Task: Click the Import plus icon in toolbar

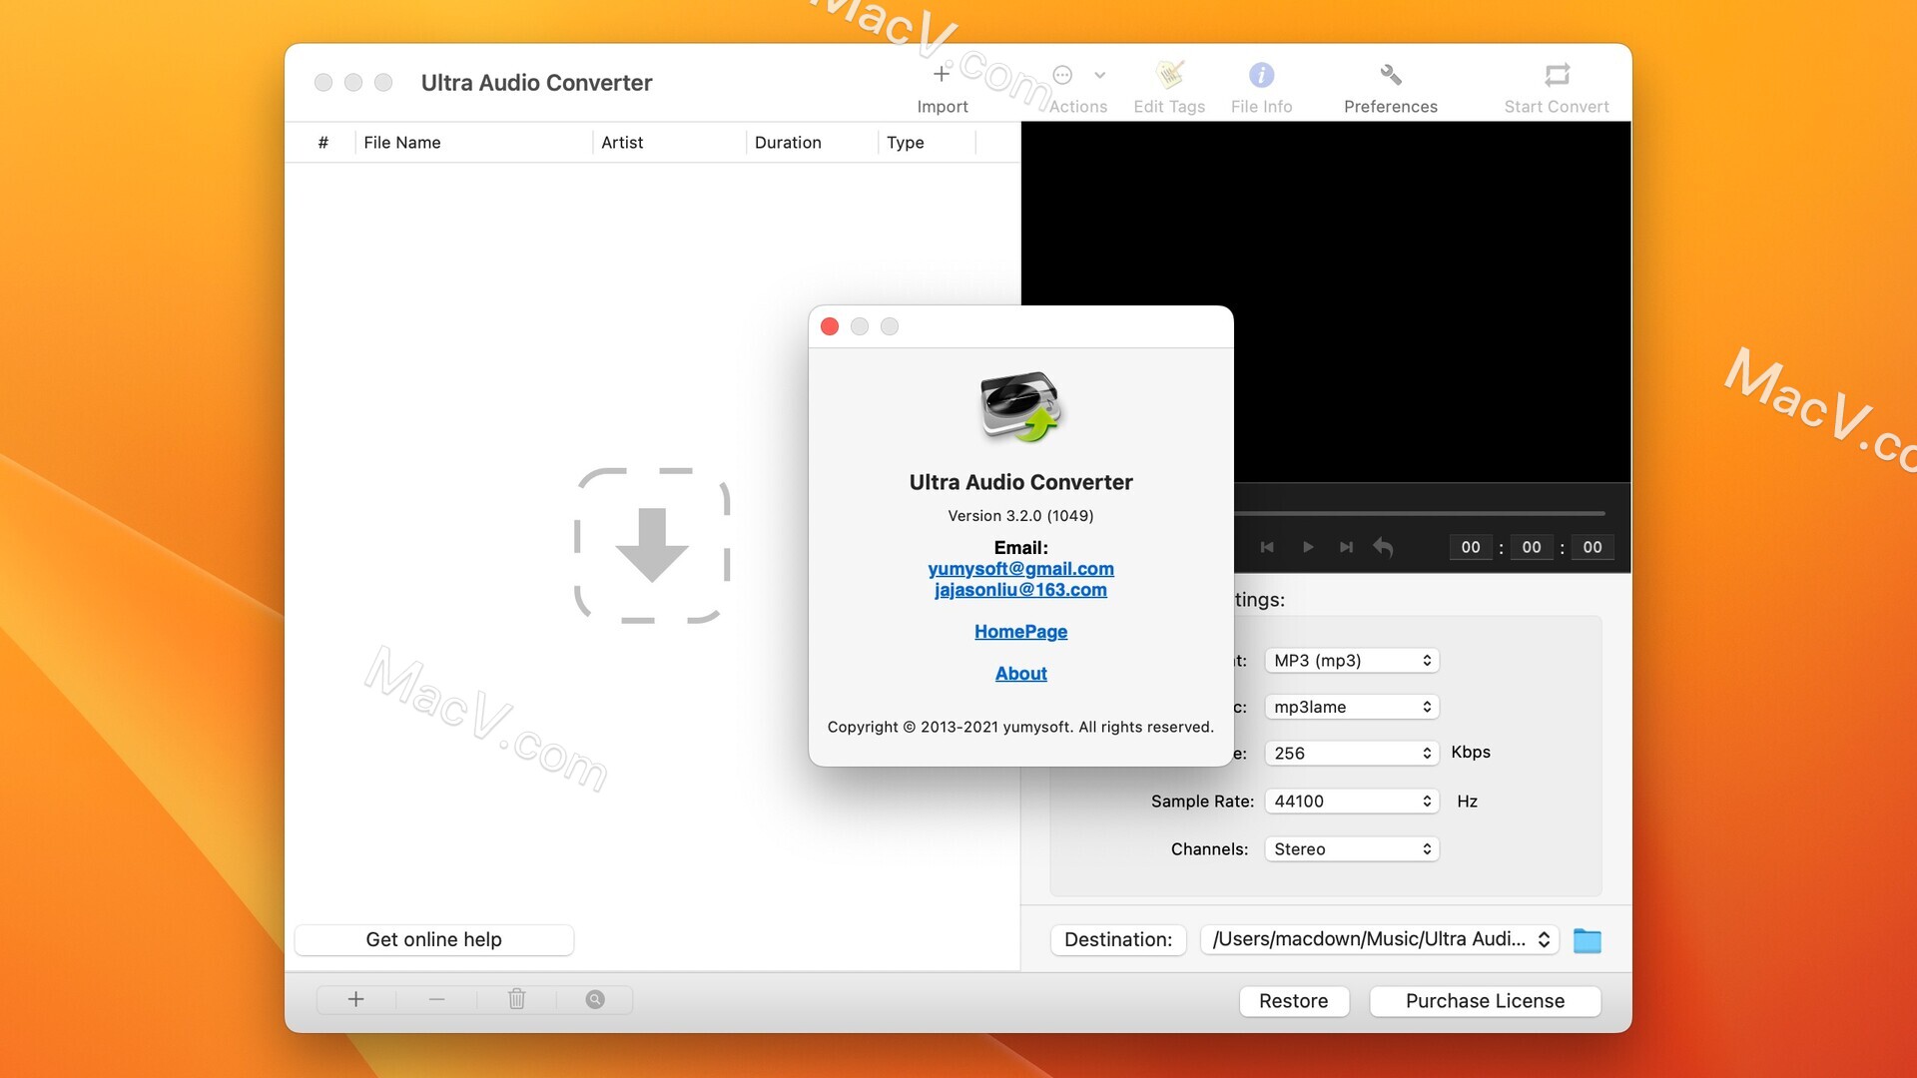Action: coord(942,74)
